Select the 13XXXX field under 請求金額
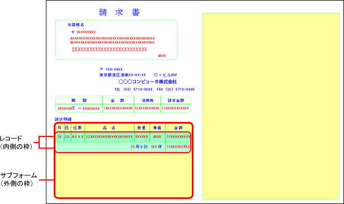The height and width of the screenshot is (204, 344). 175,108
